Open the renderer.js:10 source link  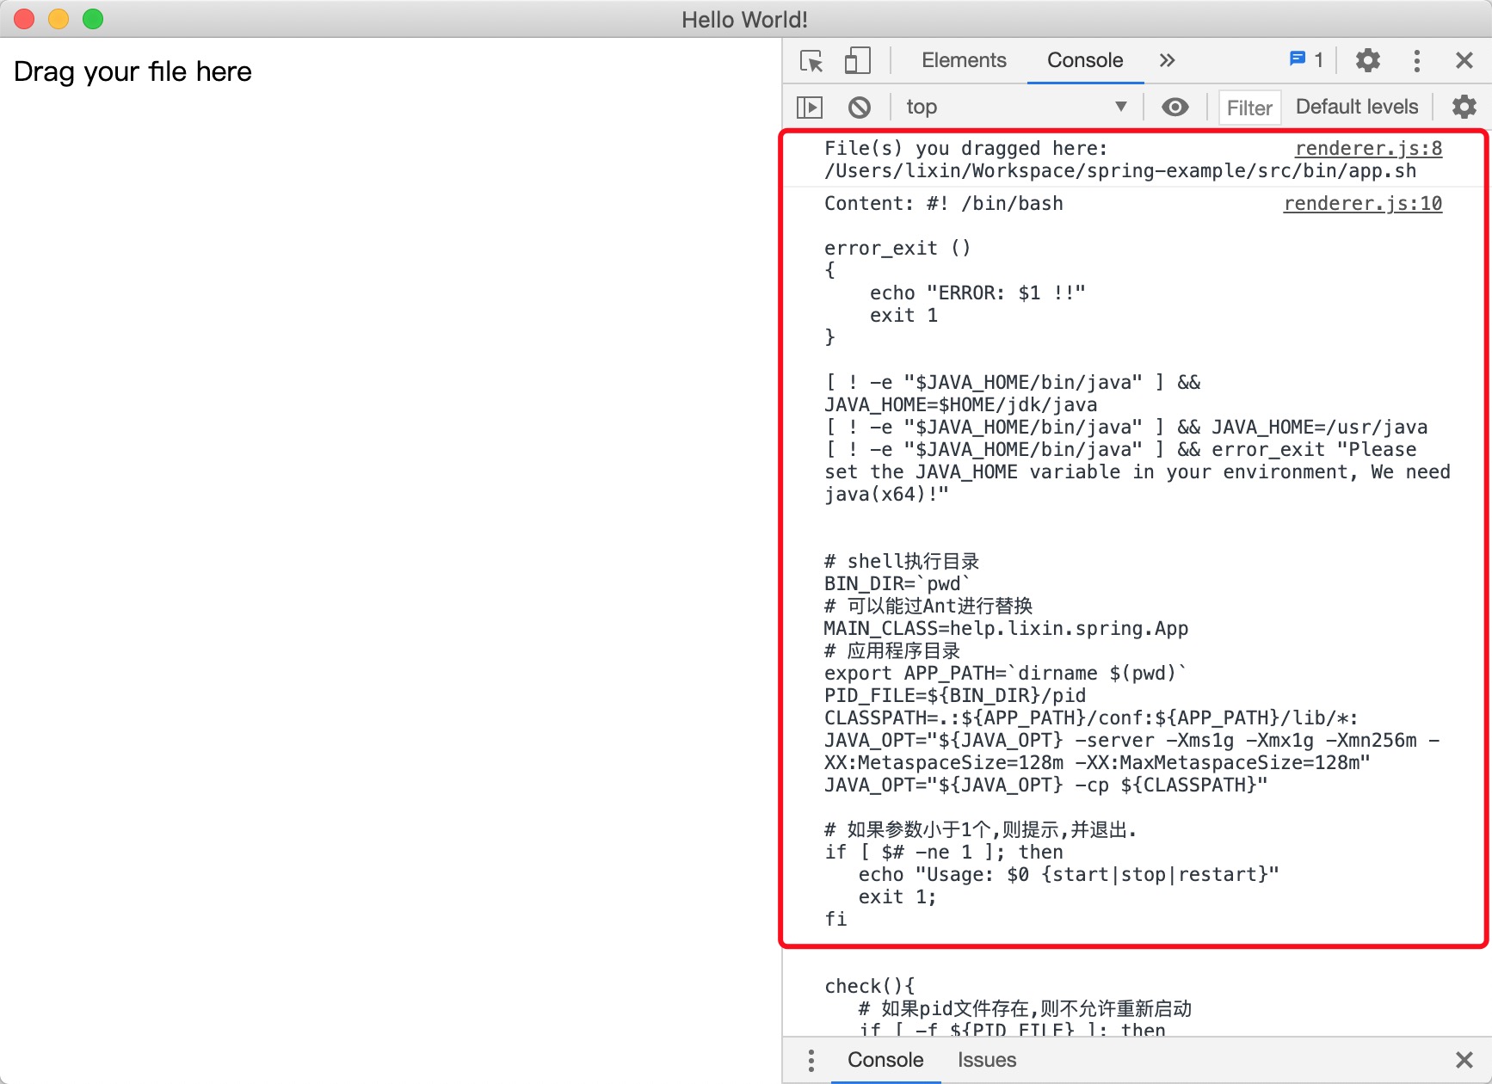coord(1363,203)
